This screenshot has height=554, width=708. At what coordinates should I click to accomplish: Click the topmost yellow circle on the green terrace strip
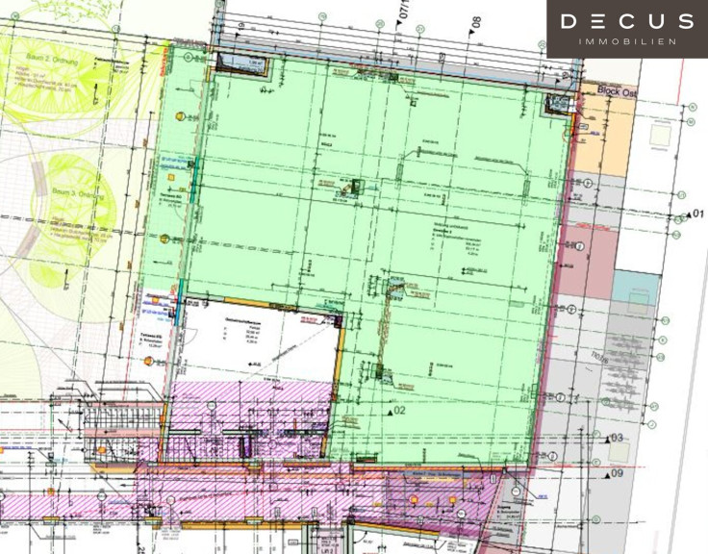(x=178, y=114)
